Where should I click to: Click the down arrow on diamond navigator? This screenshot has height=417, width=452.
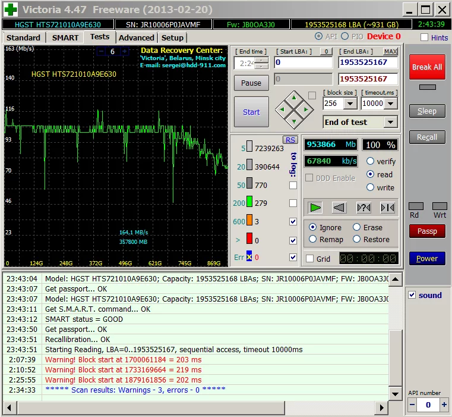click(x=294, y=121)
